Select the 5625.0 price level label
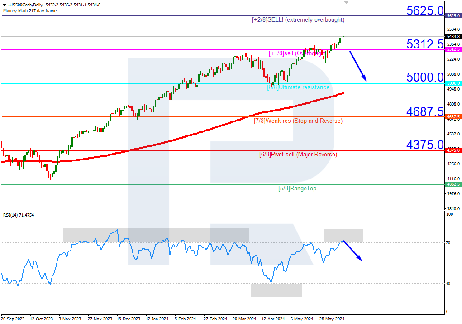The image size is (462, 324). click(x=425, y=10)
